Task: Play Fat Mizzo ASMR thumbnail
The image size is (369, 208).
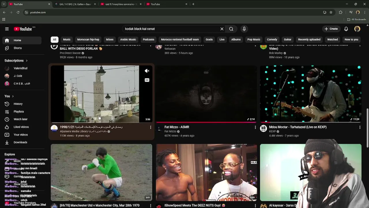Action: point(206,94)
